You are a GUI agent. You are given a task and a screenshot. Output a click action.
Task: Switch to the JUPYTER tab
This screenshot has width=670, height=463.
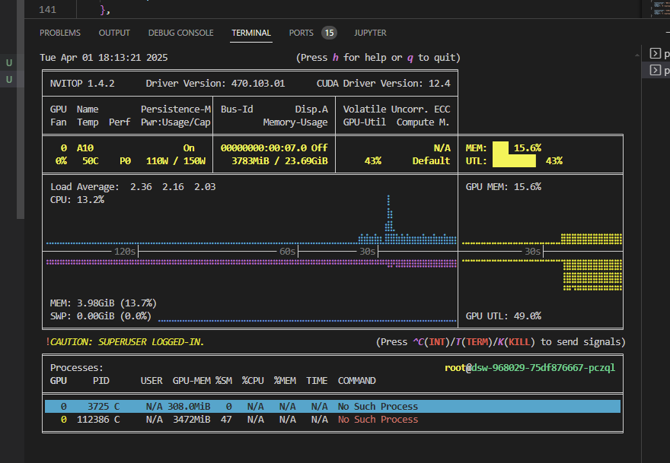[370, 33]
